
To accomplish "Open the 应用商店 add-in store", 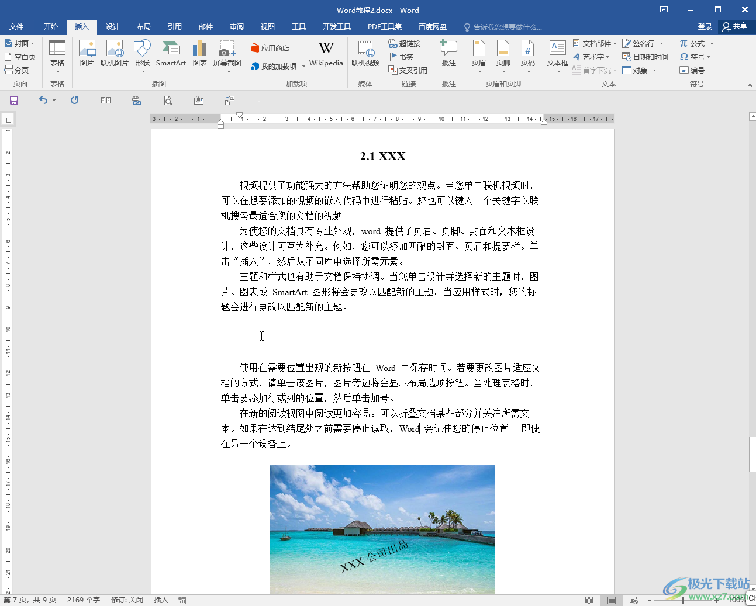I will pos(270,48).
